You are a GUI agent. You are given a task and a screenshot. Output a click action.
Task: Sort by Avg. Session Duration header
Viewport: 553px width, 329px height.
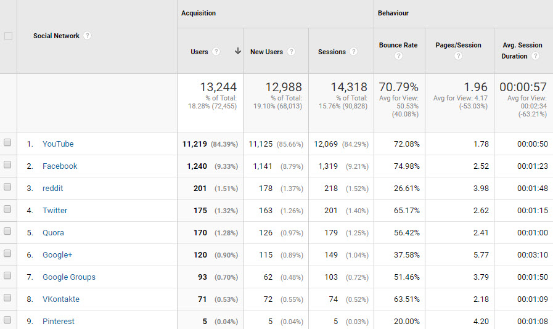click(522, 51)
